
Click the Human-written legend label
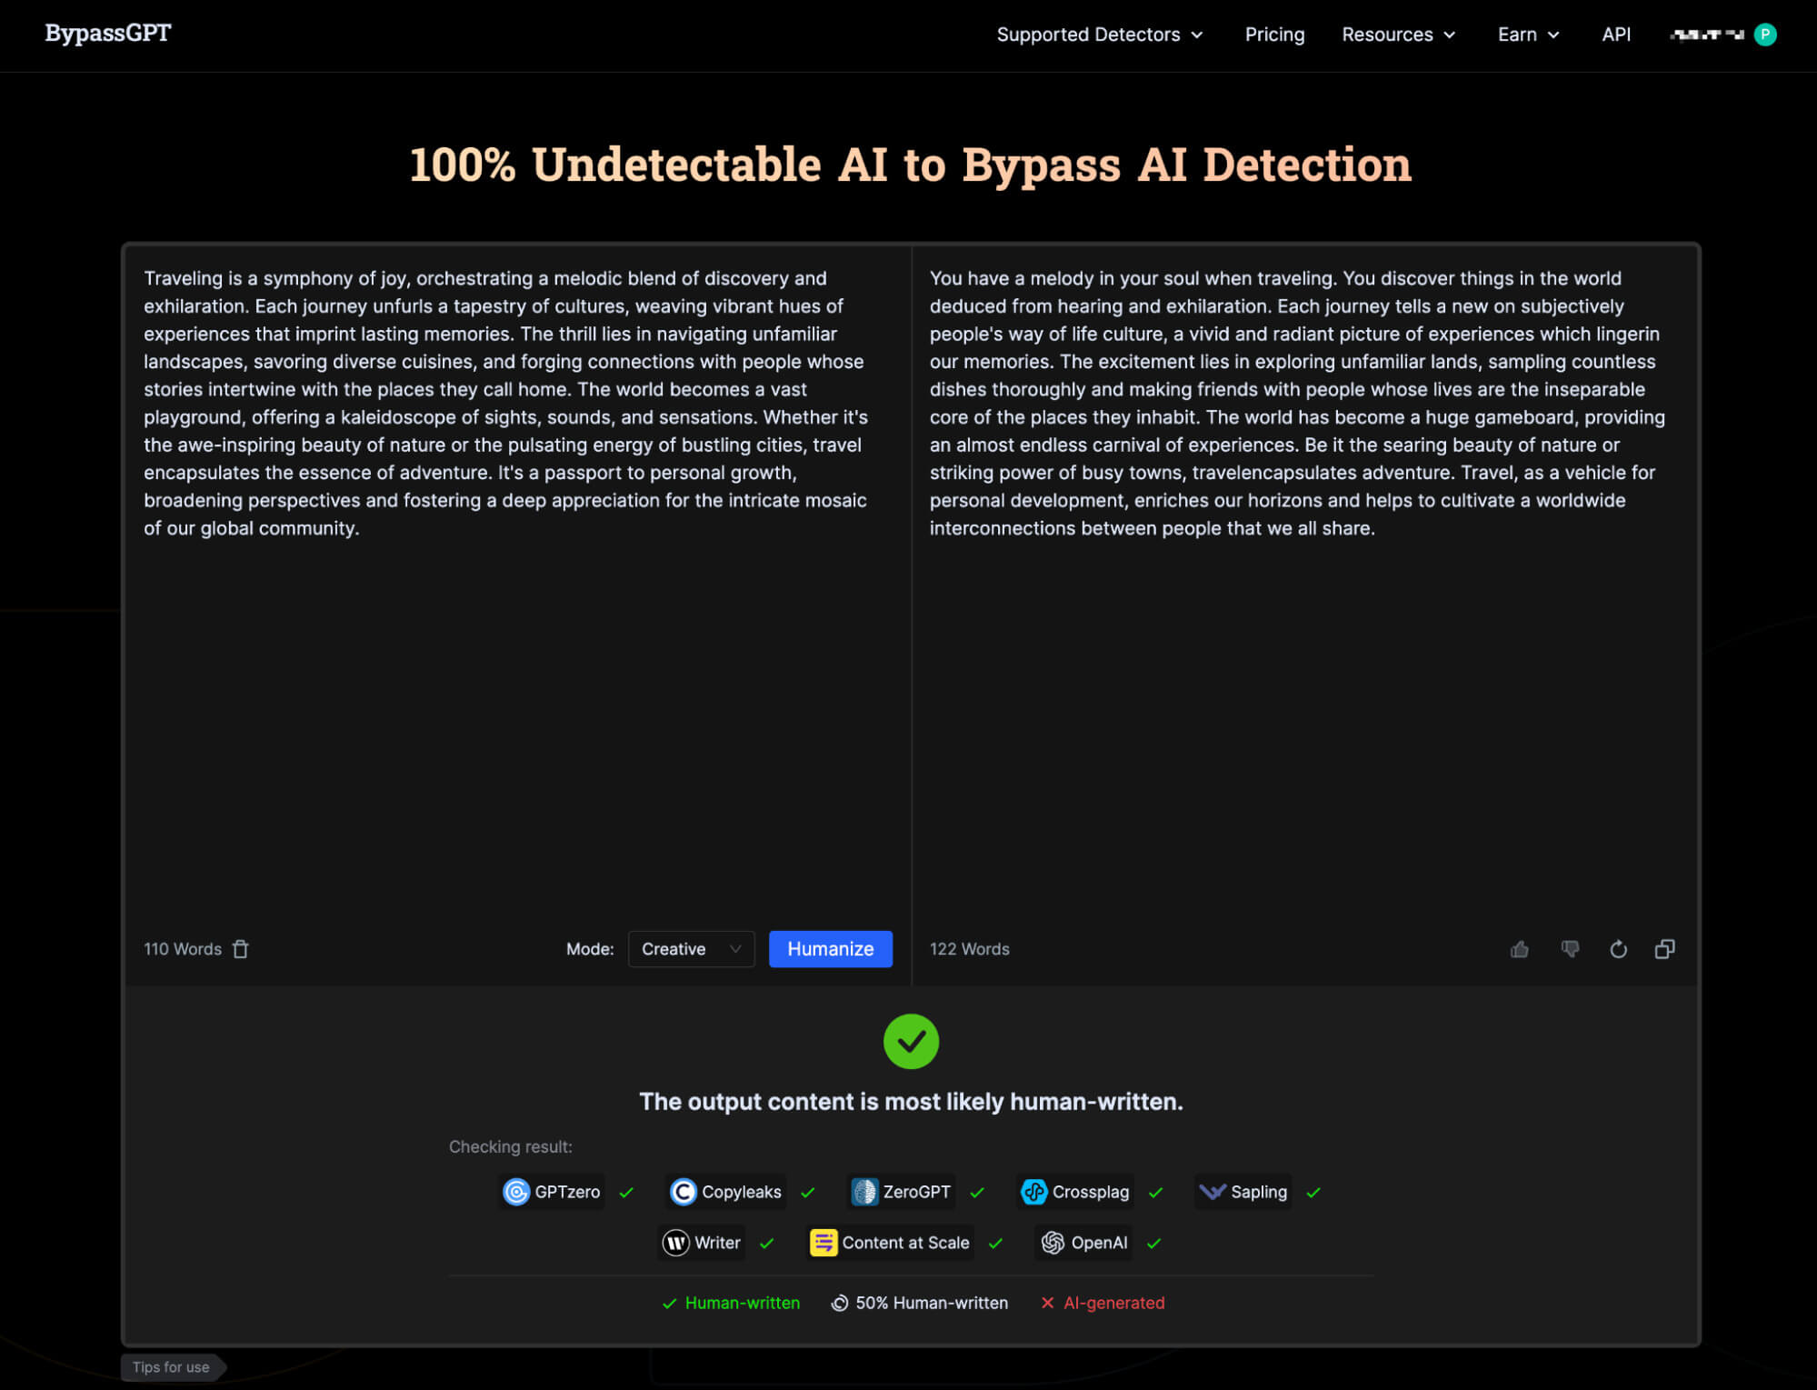point(742,1303)
